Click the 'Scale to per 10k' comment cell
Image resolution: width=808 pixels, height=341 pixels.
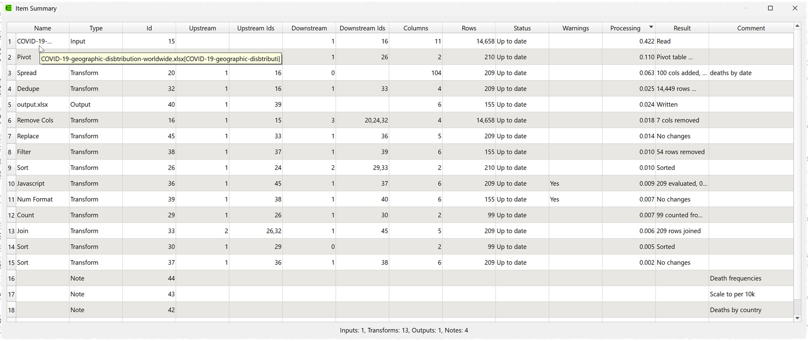pyautogui.click(x=751, y=294)
